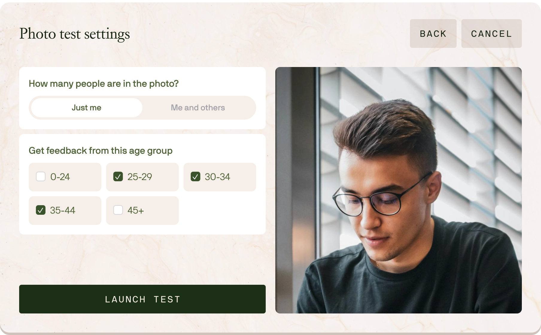Cancel the photo test setup

point(491,33)
